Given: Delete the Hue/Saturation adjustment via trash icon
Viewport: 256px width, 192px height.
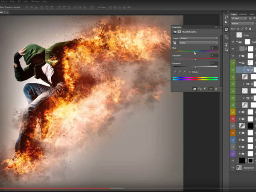Looking at the screenshot, I should pyautogui.click(x=216, y=89).
